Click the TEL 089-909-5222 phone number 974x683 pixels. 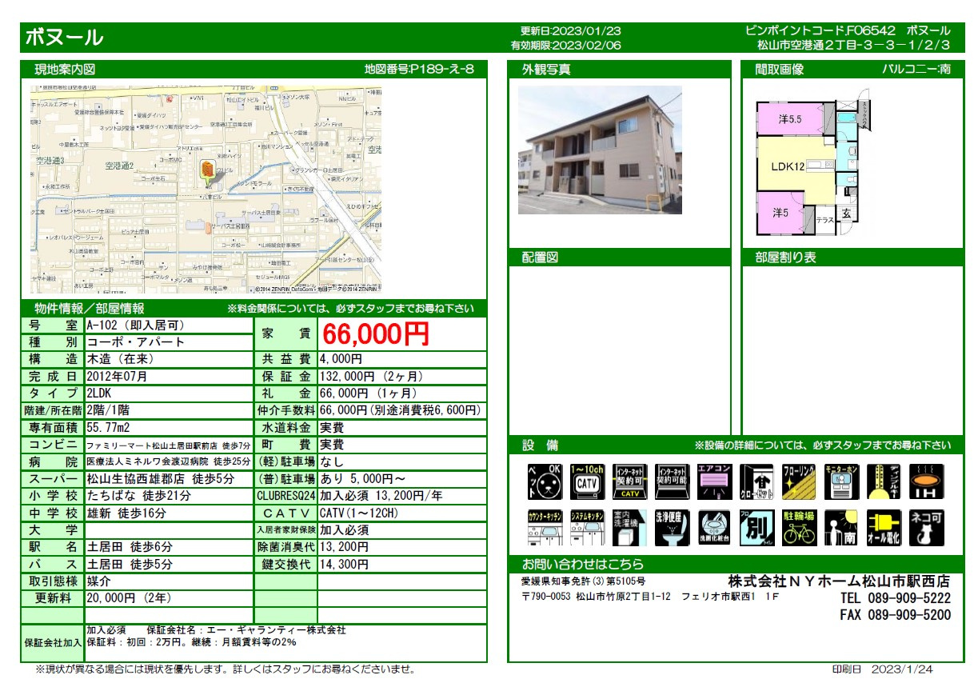(x=895, y=598)
